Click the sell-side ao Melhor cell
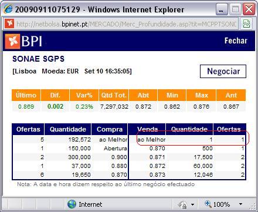The width and height of the screenshot is (258, 212). coord(151,140)
